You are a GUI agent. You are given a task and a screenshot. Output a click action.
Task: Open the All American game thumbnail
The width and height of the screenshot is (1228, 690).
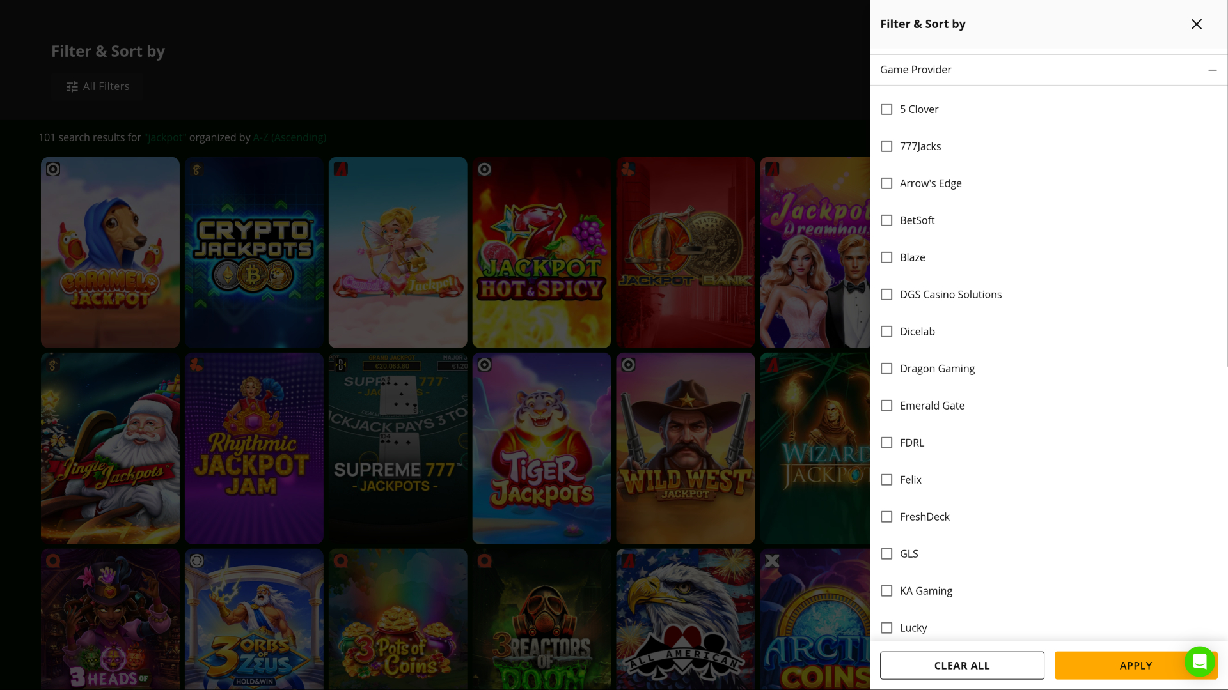pyautogui.click(x=686, y=619)
